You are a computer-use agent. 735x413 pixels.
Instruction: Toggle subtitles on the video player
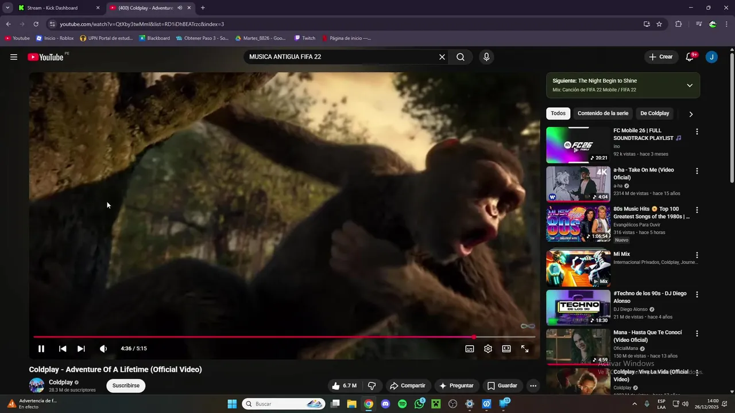(x=470, y=349)
